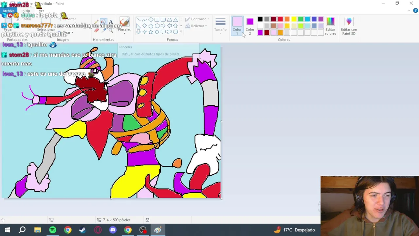Choose the Up arrow shape
This screenshot has height=236, width=419.
click(x=175, y=26)
